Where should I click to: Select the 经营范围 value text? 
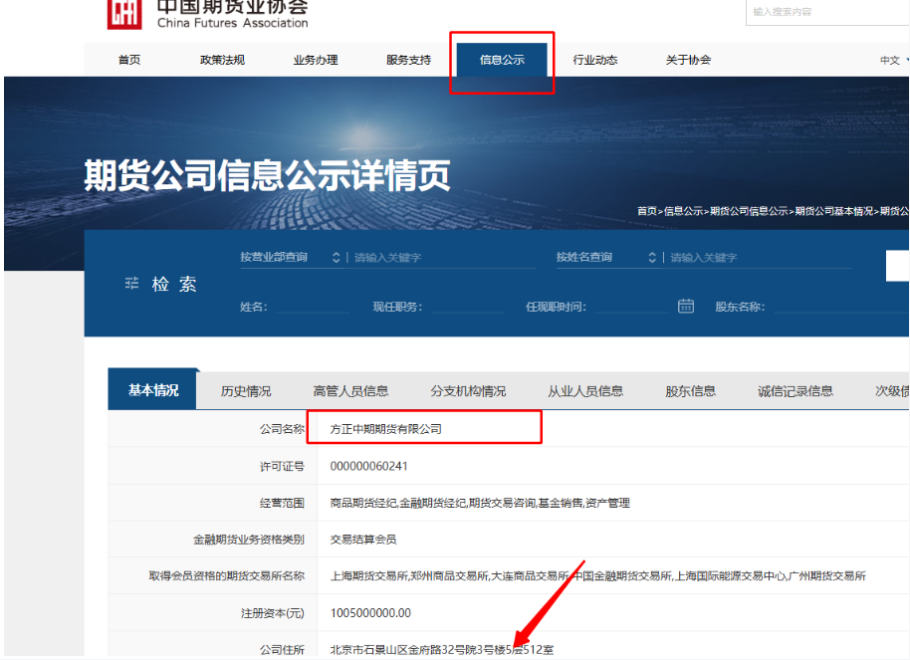(480, 503)
